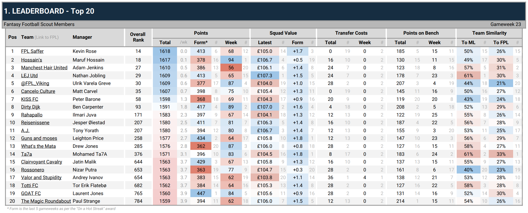Open The Magic Roundabout team link
Image resolution: width=528 pixels, height=213 pixels.
[x=46, y=201]
